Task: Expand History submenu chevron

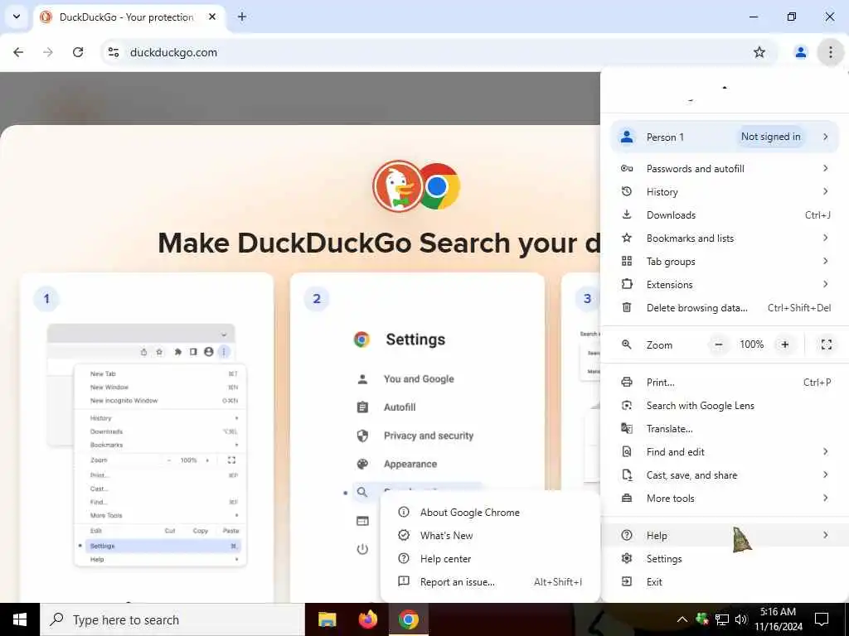Action: click(x=825, y=191)
